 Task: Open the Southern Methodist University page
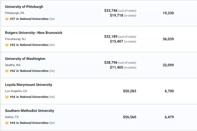point(30,111)
